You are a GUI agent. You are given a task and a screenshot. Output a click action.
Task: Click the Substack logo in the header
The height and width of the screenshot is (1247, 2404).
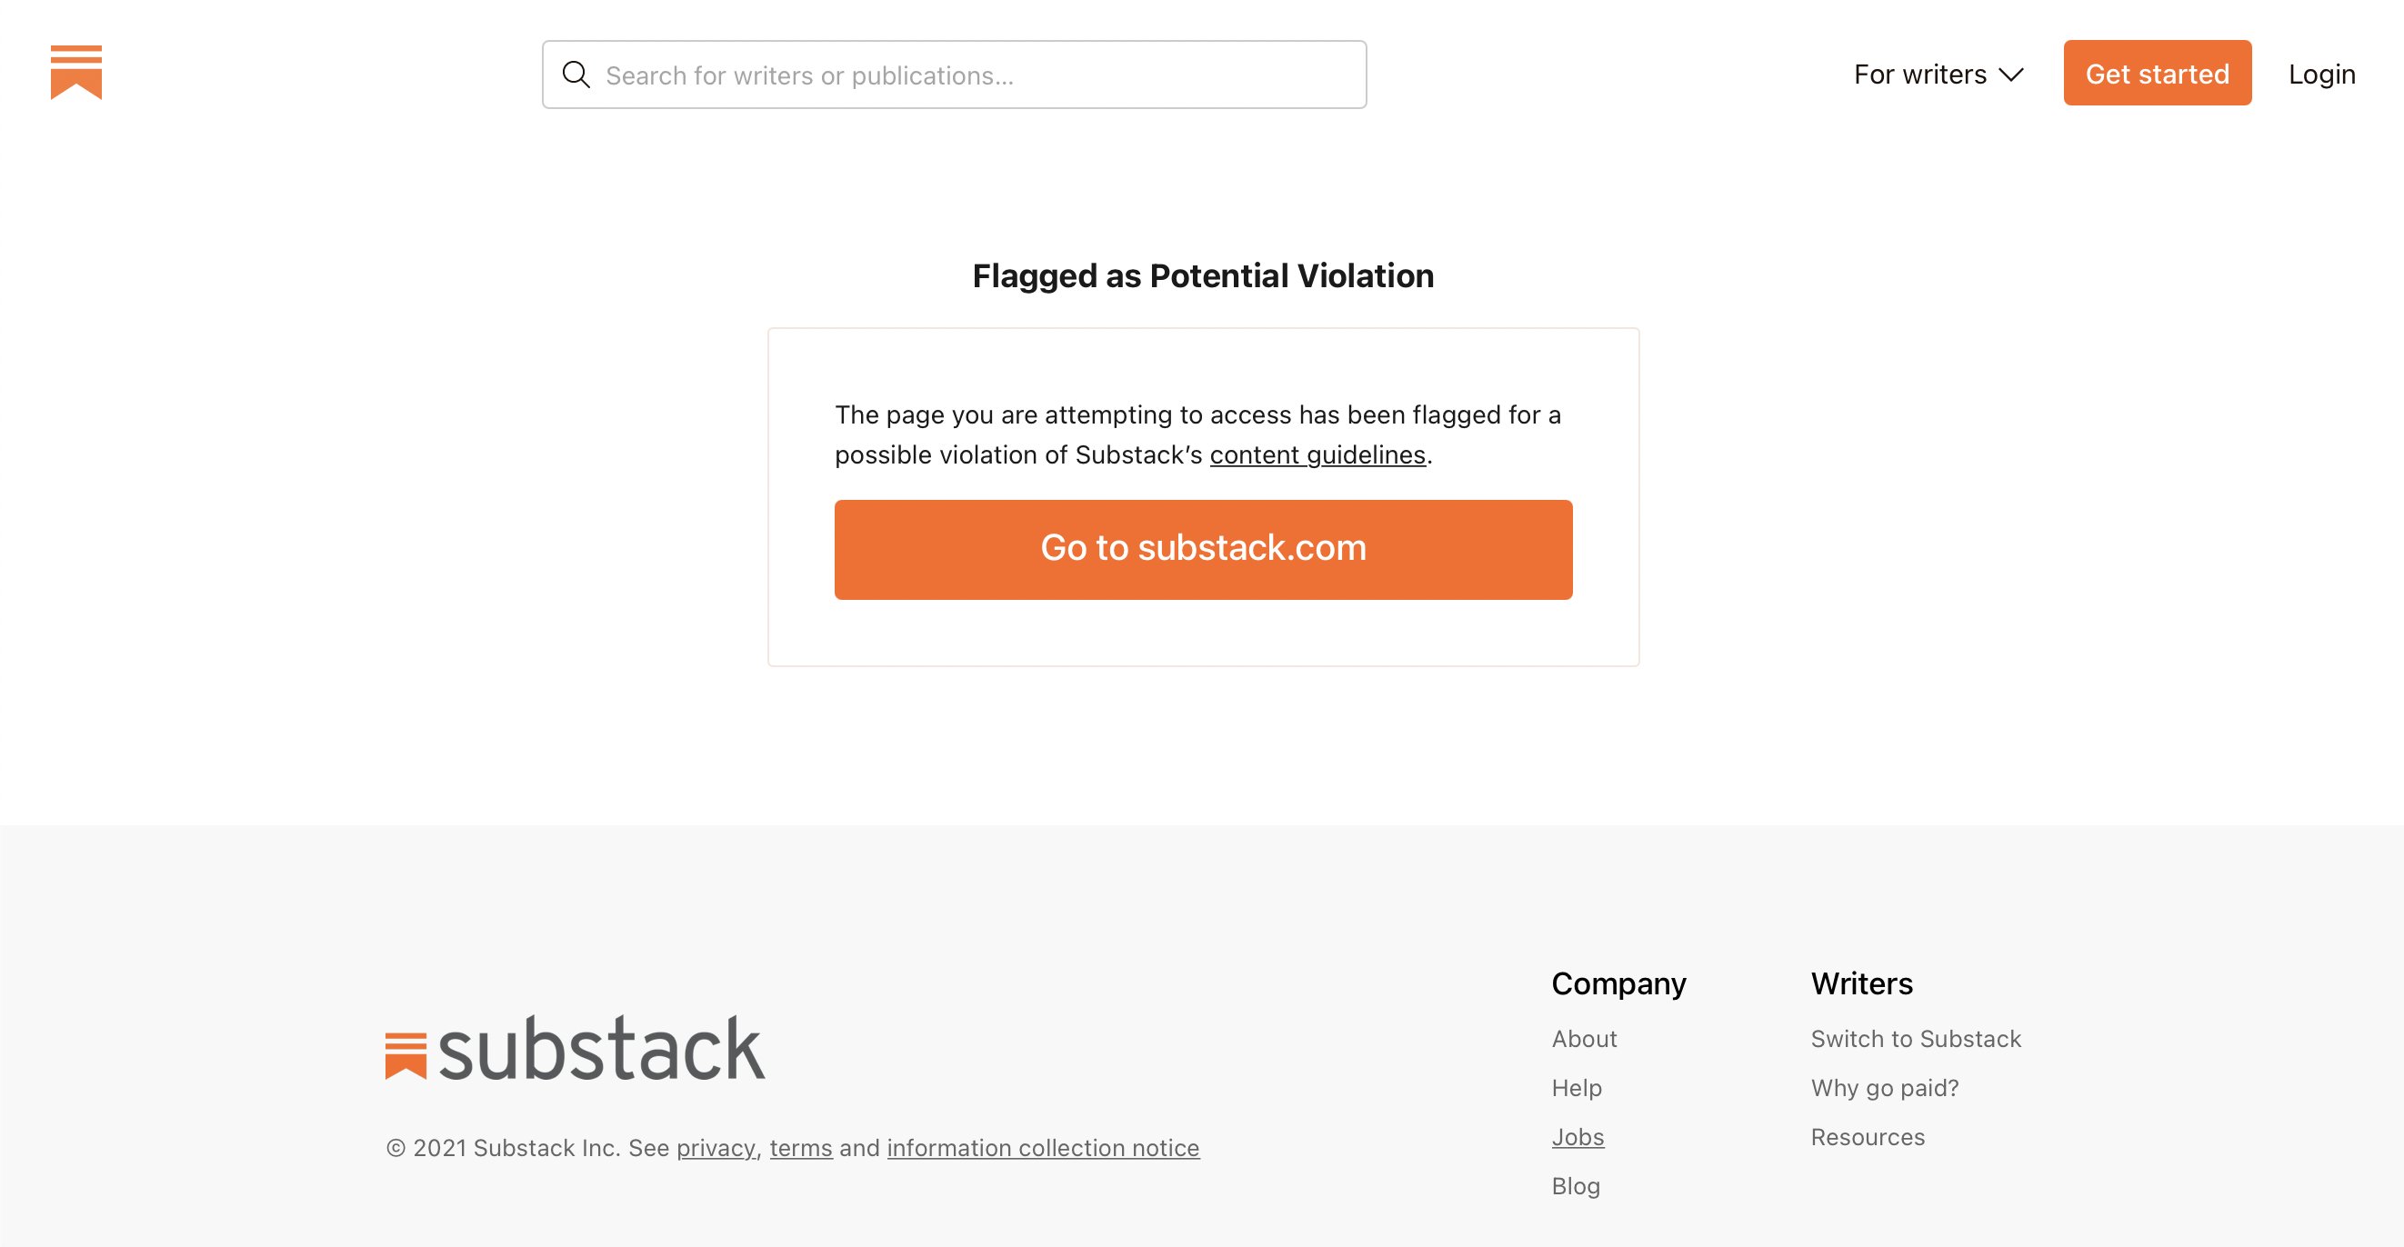[x=75, y=75]
